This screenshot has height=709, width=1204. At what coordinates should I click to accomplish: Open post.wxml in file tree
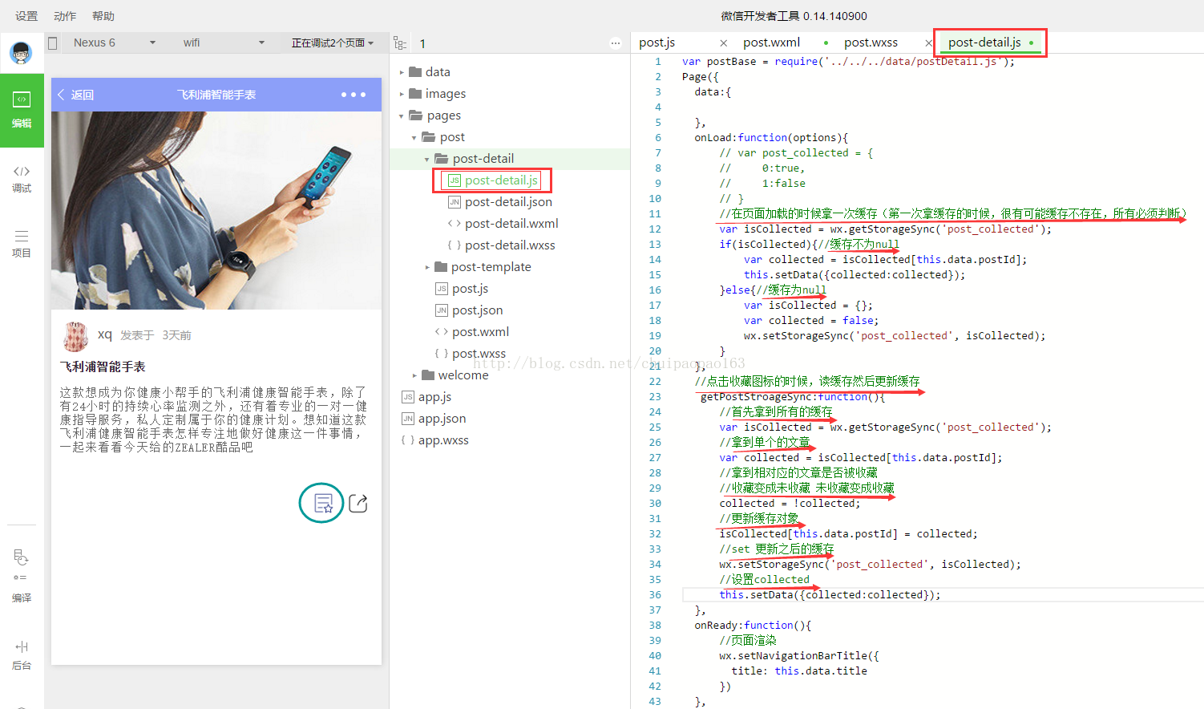tap(471, 332)
